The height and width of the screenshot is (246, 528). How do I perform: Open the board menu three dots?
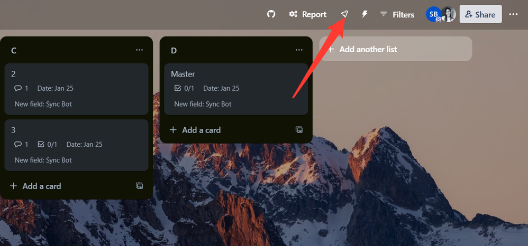[x=513, y=14]
